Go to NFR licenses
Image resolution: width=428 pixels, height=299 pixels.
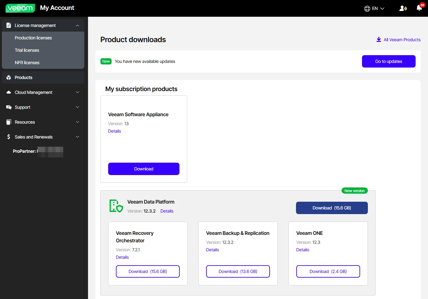(x=27, y=63)
